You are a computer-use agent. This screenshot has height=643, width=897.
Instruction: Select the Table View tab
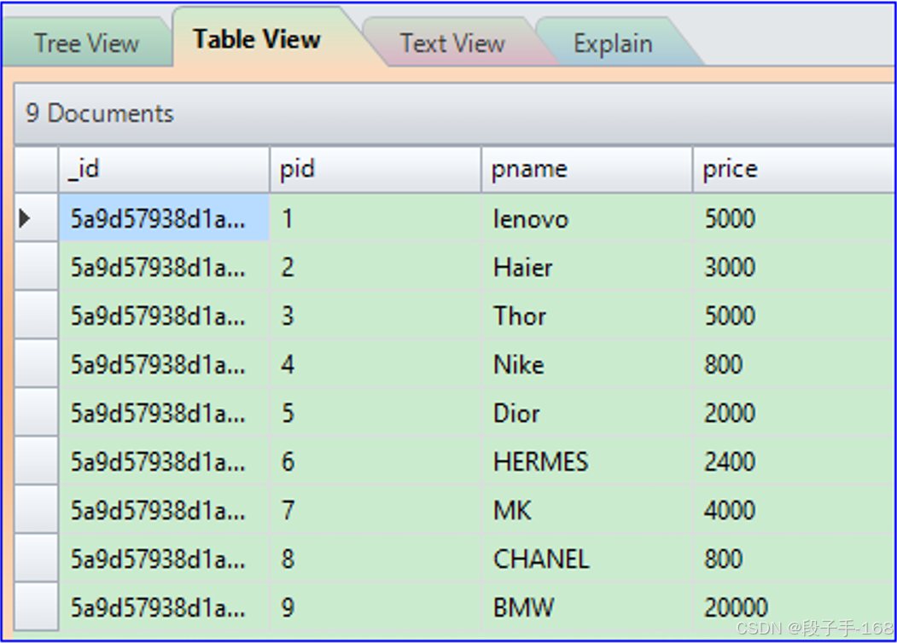[x=257, y=39]
